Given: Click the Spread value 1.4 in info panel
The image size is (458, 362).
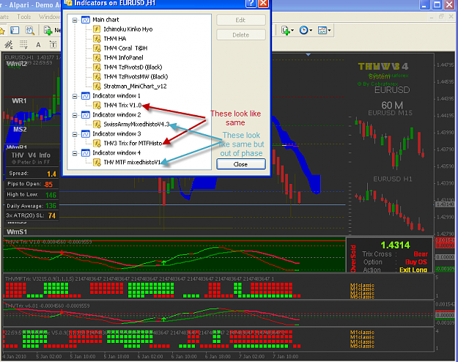Looking at the screenshot, I should pos(51,174).
